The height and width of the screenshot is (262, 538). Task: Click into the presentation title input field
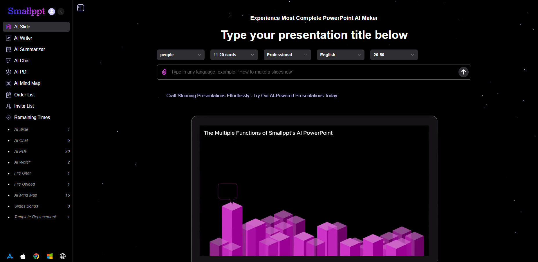pyautogui.click(x=313, y=72)
